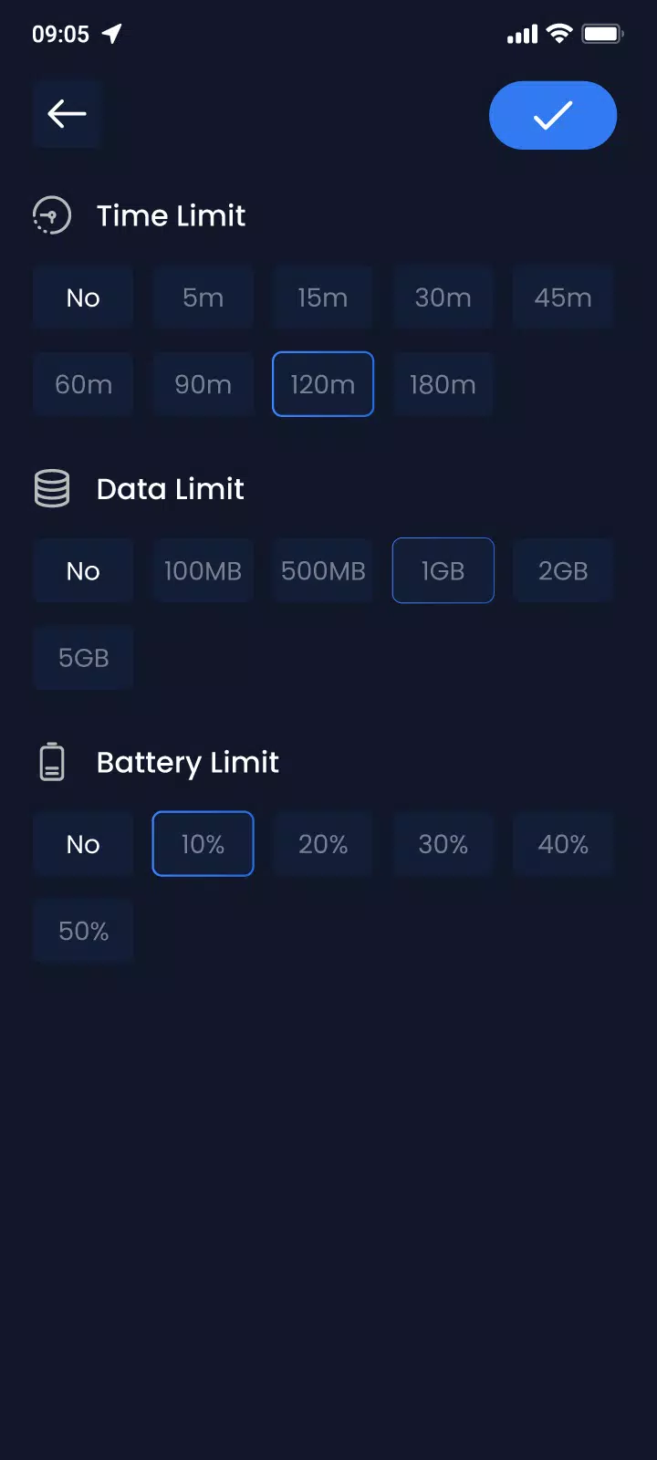Image resolution: width=657 pixels, height=1460 pixels.
Task: Set battery limit to 50%
Action: [x=83, y=931]
